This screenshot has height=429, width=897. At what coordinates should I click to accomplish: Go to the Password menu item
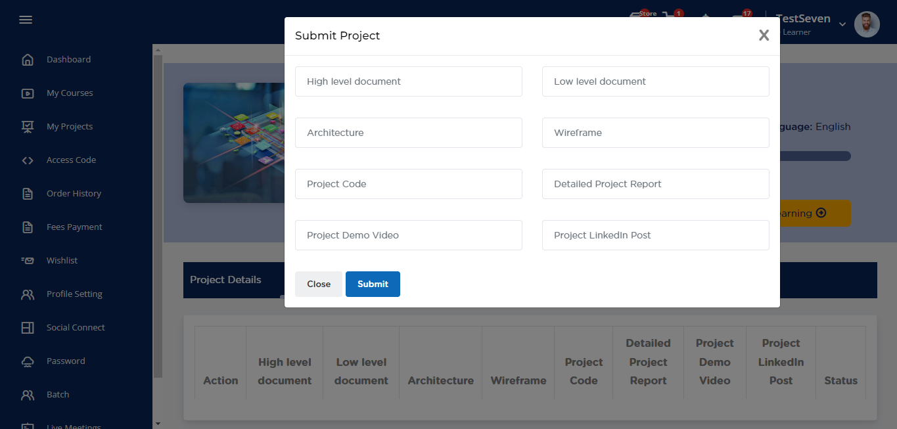[66, 361]
